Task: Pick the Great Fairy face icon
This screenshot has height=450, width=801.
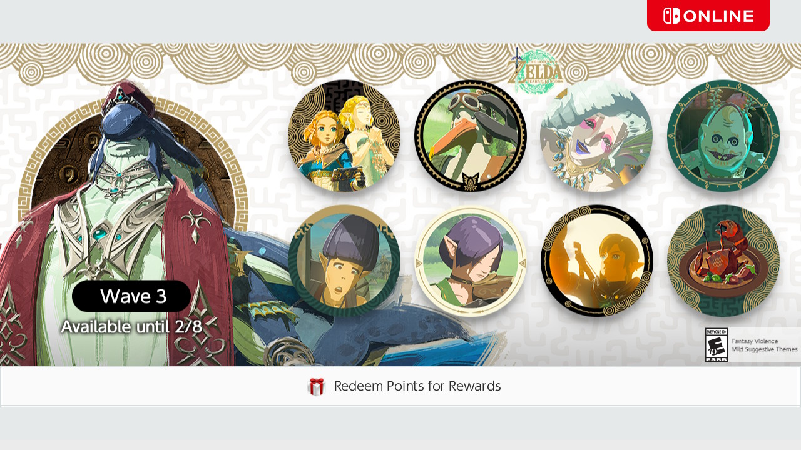Action: (x=596, y=136)
